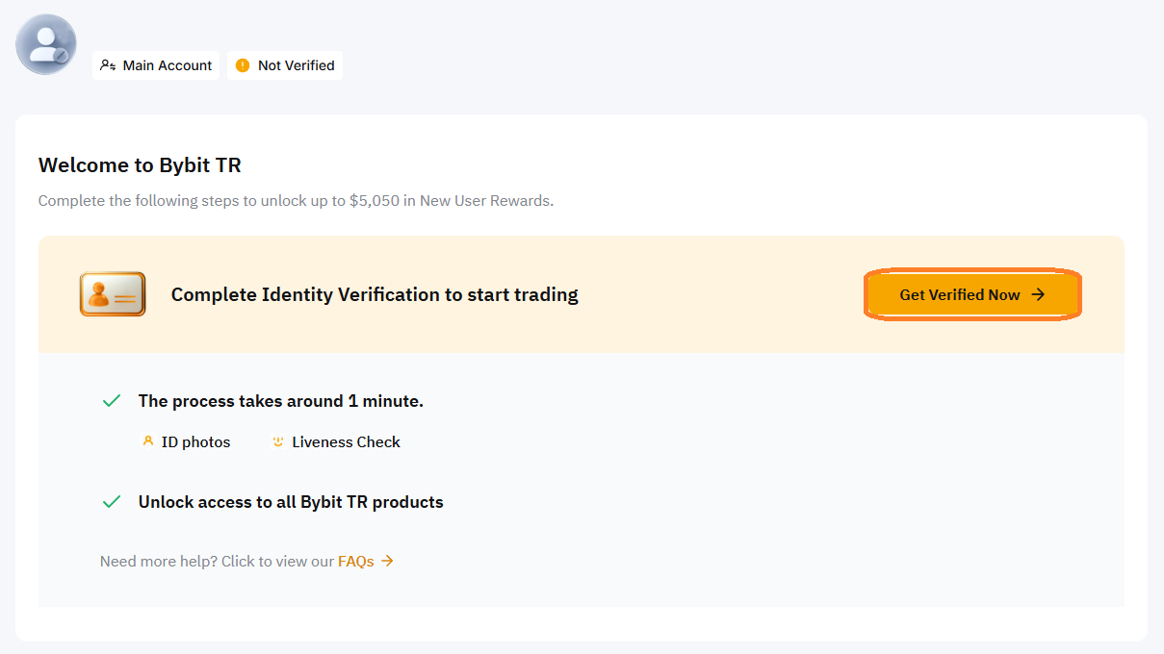Screen dimensions: 1164x654
Task: Start verification with Get Verified Now
Action: pyautogui.click(x=972, y=294)
